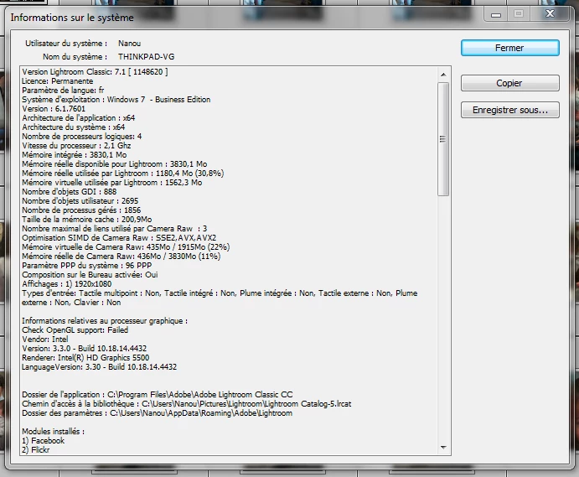Click the system name 'THINKPAD-VG'

click(147, 56)
